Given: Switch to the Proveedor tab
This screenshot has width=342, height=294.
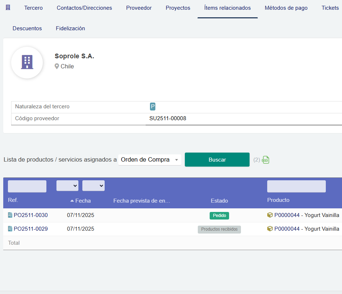Looking at the screenshot, I should pyautogui.click(x=139, y=8).
